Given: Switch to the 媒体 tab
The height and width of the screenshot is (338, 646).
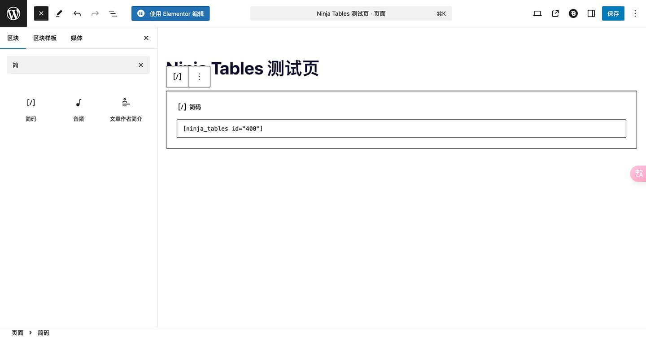Looking at the screenshot, I should [77, 38].
